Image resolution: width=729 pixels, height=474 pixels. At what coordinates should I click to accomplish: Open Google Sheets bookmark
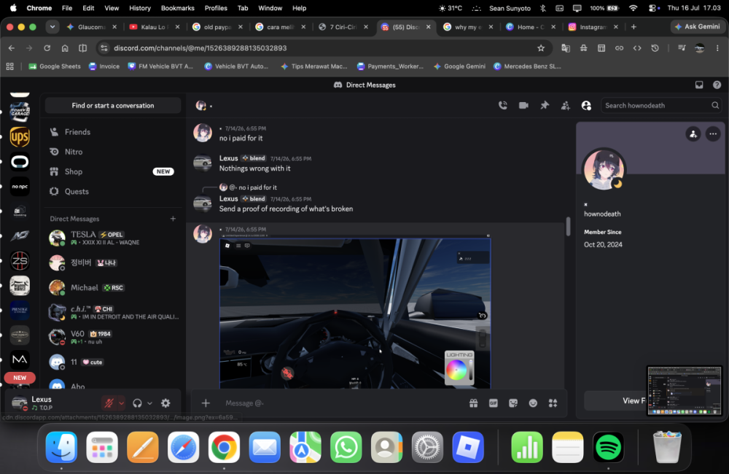coord(55,66)
